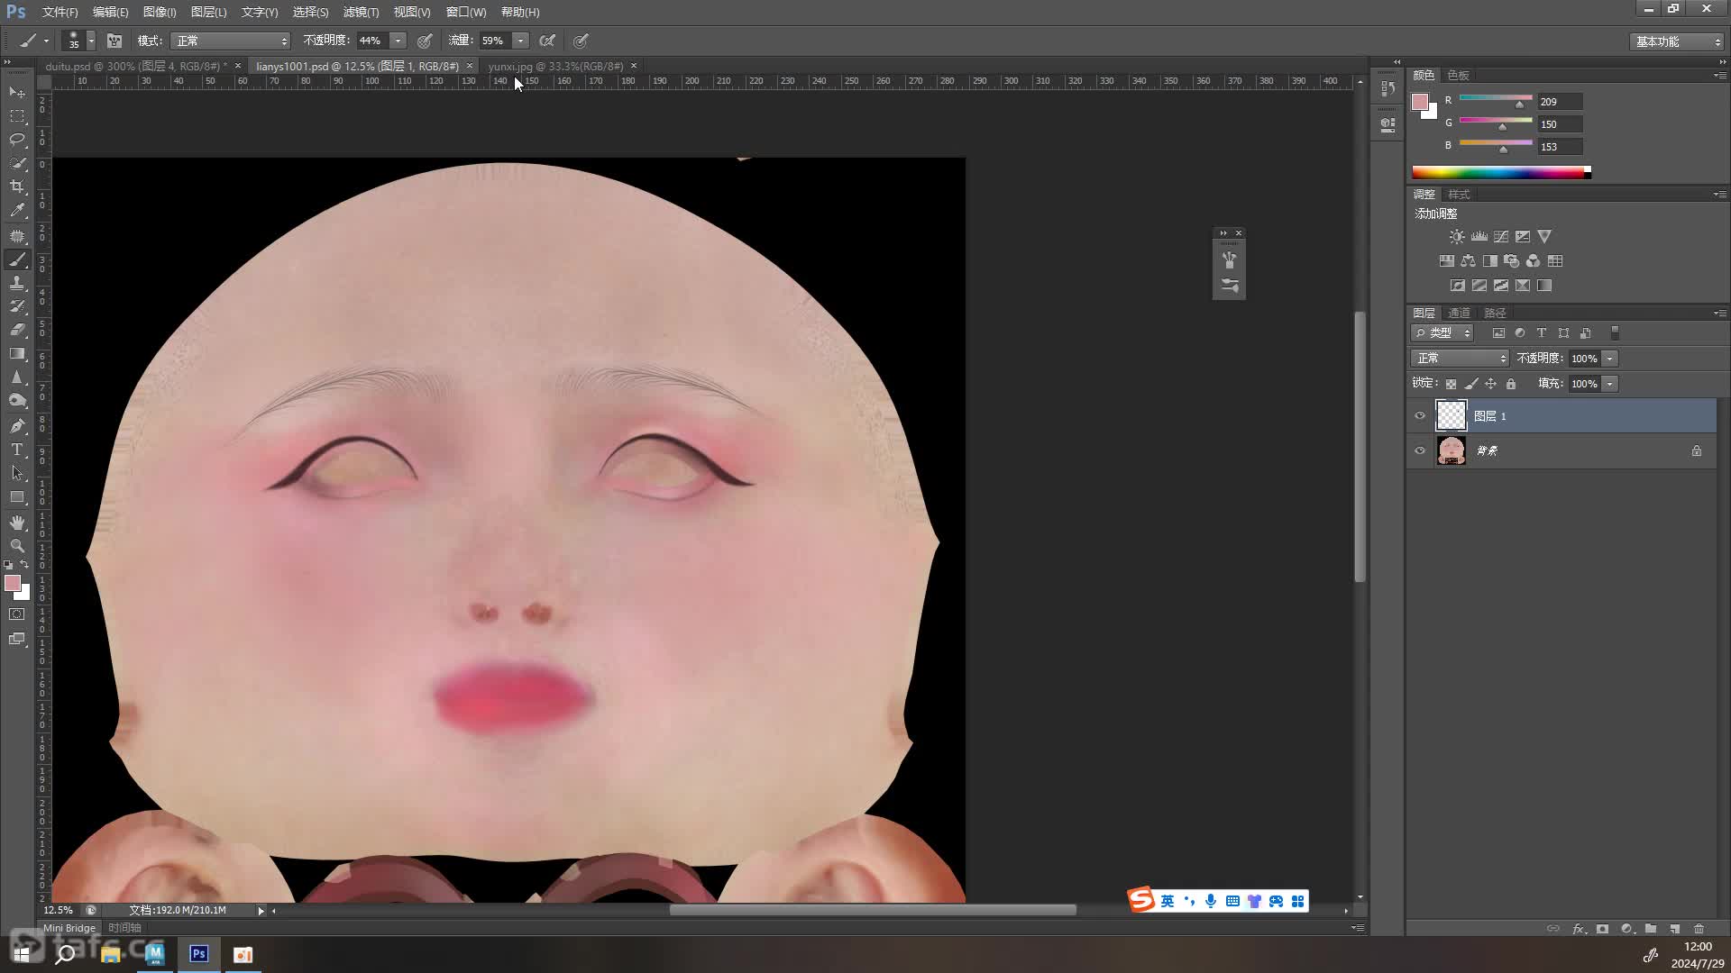The width and height of the screenshot is (1731, 973).
Task: Delete layer with trash icon
Action: pyautogui.click(x=1699, y=929)
